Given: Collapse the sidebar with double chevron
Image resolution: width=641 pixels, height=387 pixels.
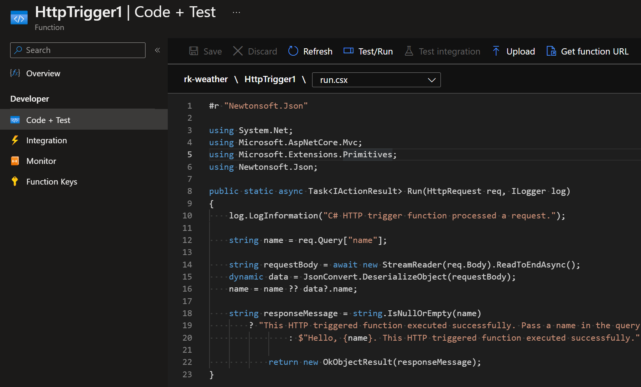Looking at the screenshot, I should [x=158, y=50].
